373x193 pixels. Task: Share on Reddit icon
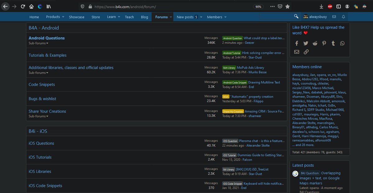click(x=315, y=43)
